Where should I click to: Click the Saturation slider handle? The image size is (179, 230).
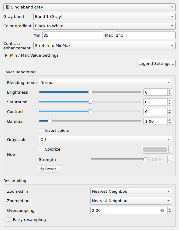coord(90,102)
